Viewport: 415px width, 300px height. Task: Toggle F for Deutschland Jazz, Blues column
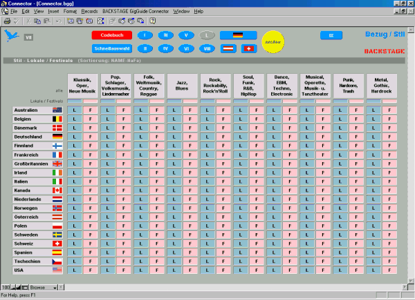[190, 137]
